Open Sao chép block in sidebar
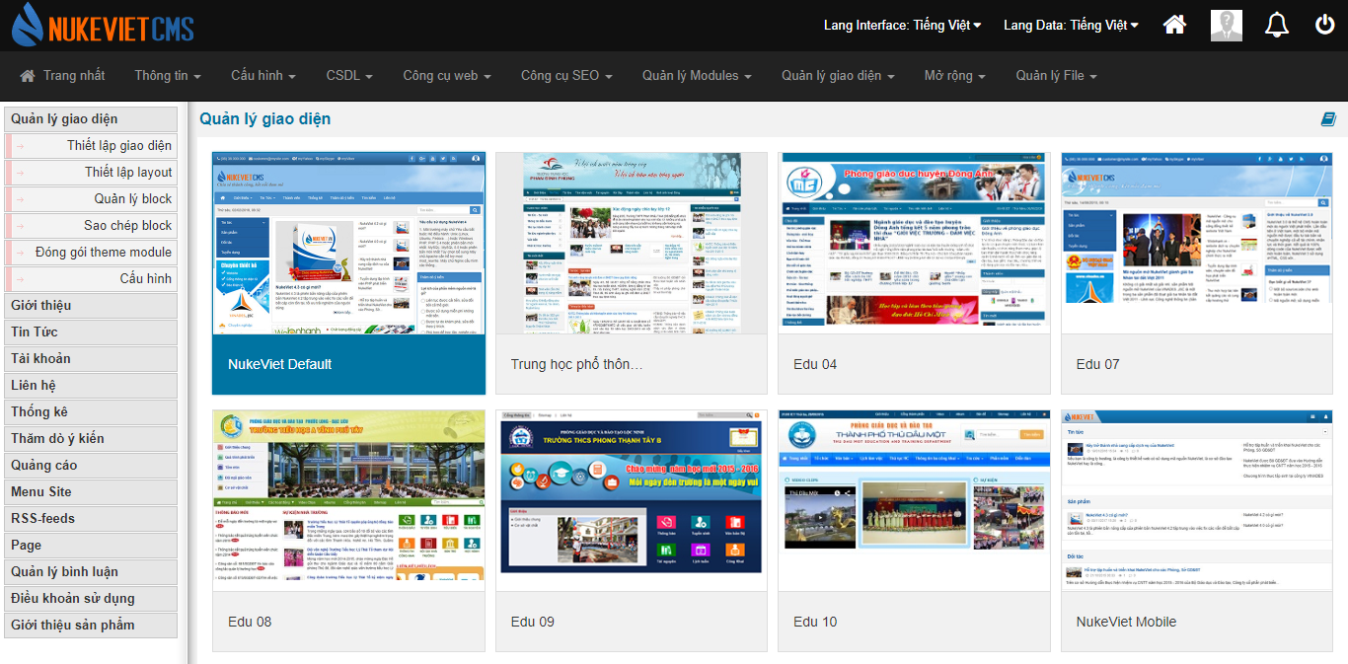The image size is (1348, 664). click(91, 226)
